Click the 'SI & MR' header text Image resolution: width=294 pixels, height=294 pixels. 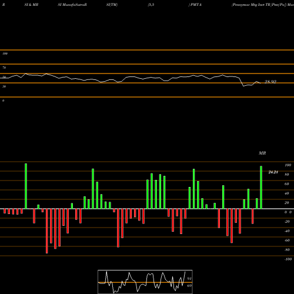coord(31,5)
